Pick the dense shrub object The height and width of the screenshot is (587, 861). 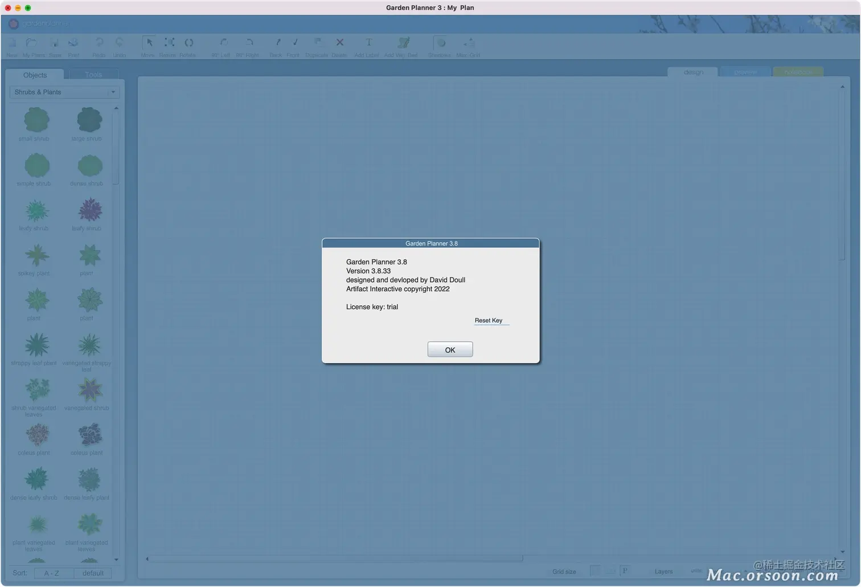[89, 166]
